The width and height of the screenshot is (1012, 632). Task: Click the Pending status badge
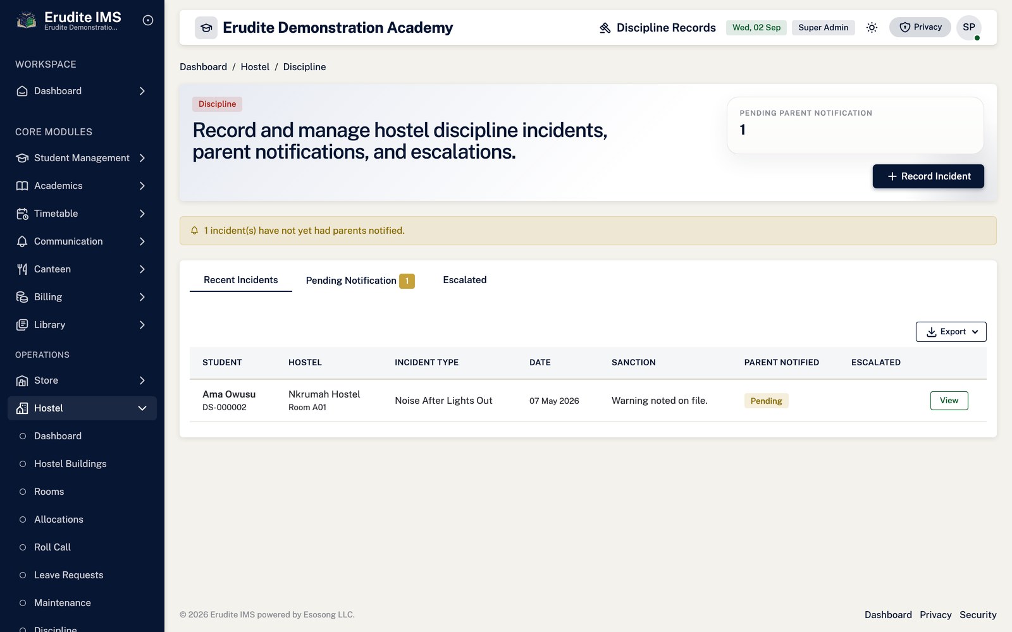766,401
